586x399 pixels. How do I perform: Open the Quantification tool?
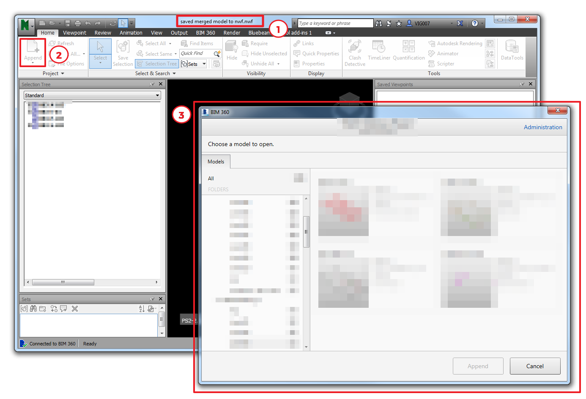[x=408, y=50]
